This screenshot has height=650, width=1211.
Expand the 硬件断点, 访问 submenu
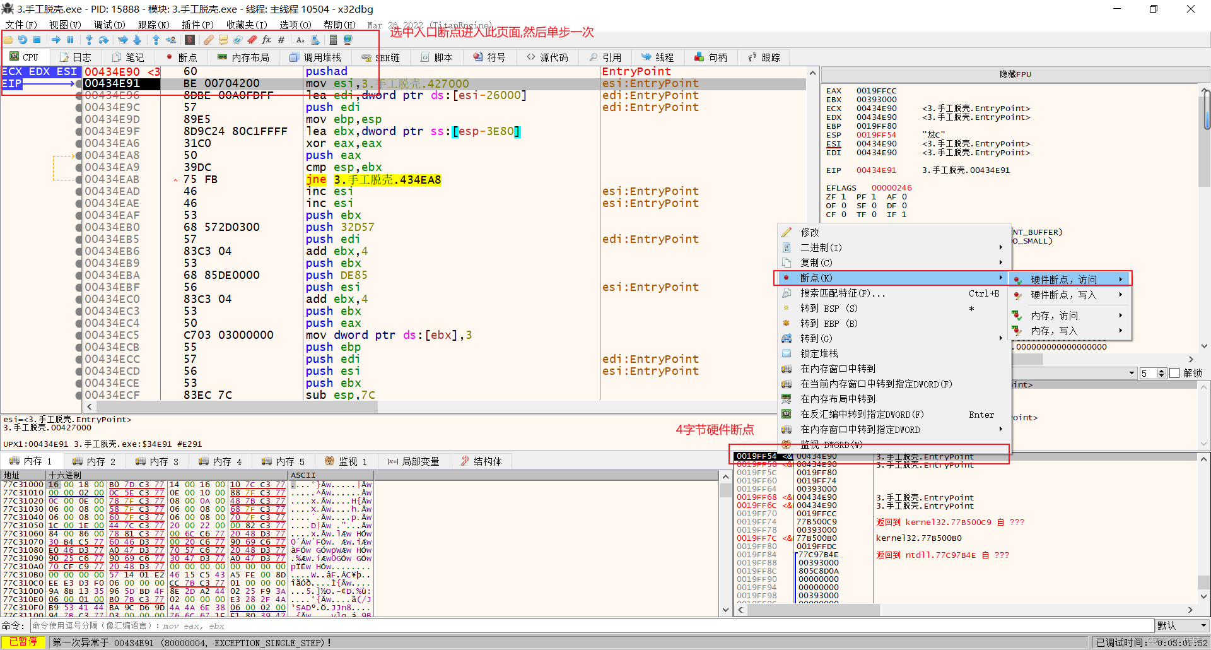(1070, 280)
